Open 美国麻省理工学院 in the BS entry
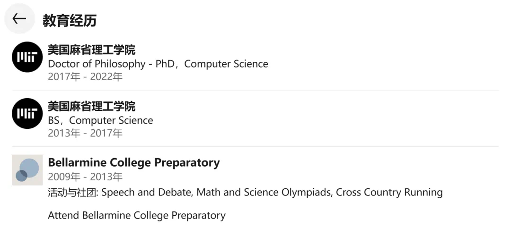 (x=91, y=106)
